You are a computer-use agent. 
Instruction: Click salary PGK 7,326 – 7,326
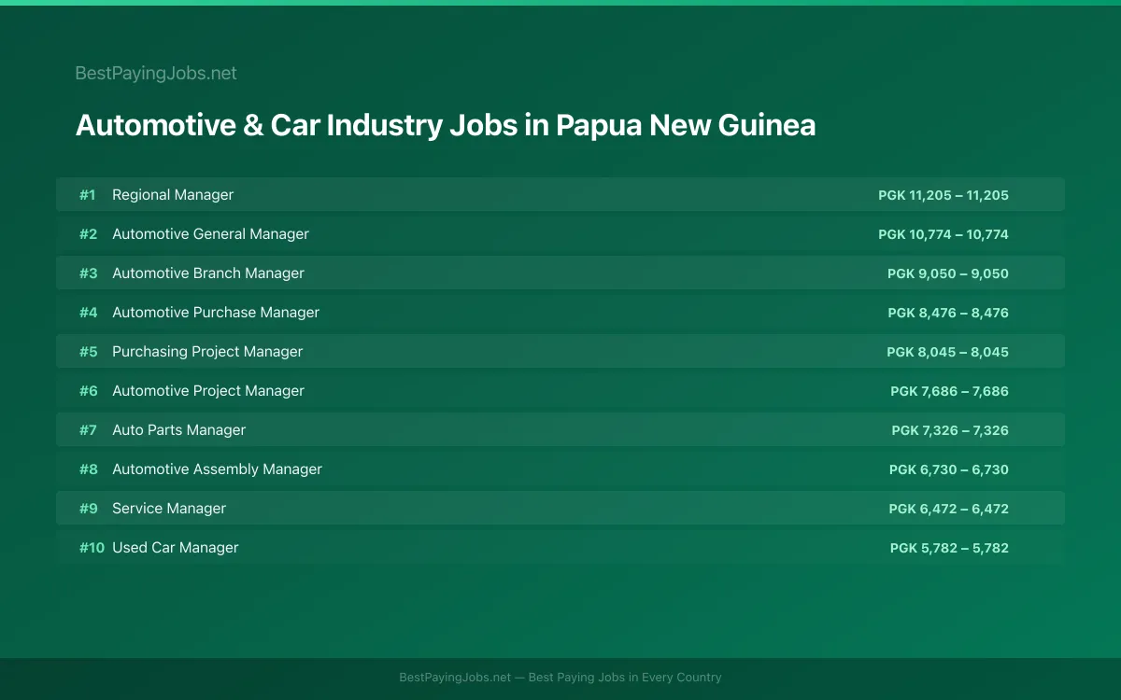pos(950,430)
